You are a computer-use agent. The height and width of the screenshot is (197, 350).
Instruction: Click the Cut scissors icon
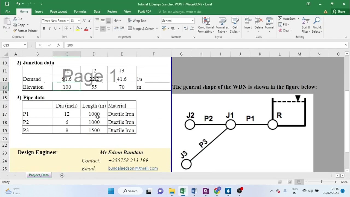click(x=15, y=19)
